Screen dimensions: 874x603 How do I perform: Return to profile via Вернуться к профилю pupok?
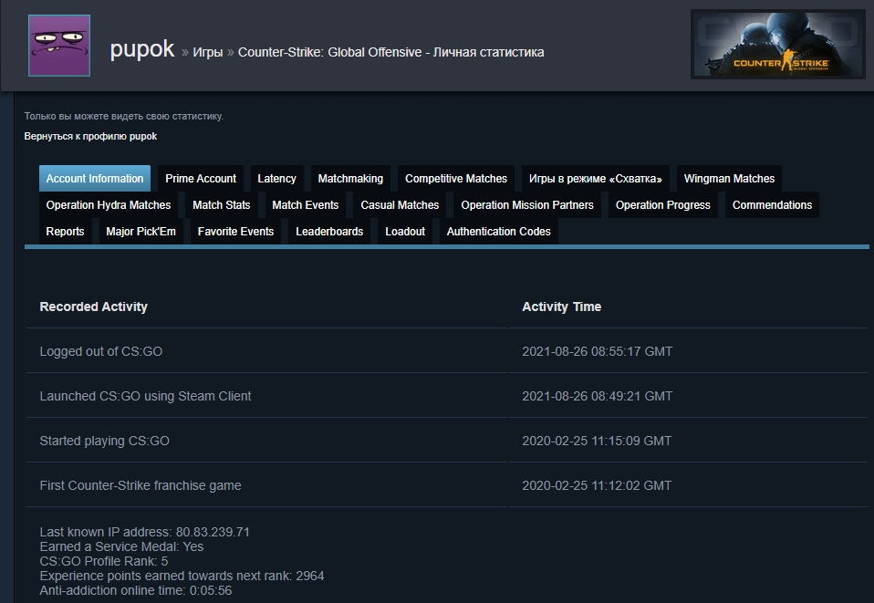click(90, 136)
